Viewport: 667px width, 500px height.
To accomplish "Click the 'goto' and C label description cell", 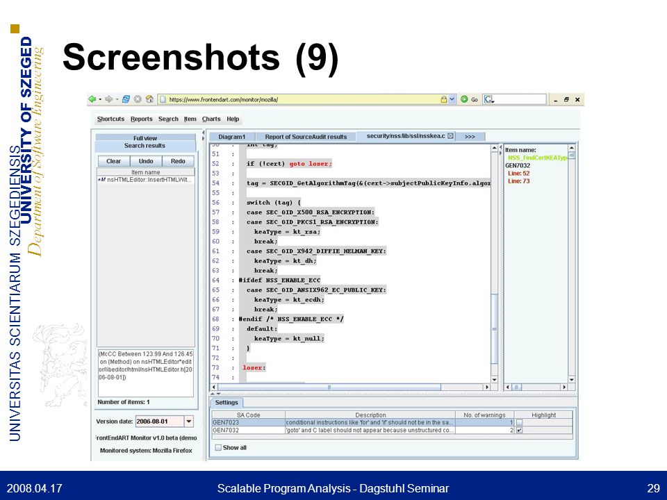I will coord(370,431).
